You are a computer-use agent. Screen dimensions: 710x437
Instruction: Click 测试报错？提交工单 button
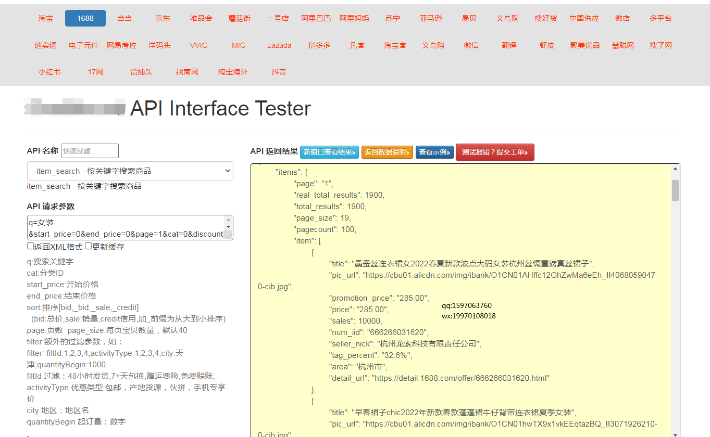coord(495,152)
